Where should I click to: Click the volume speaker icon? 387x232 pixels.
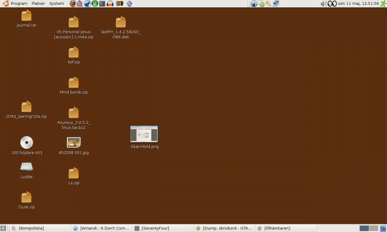click(323, 3)
